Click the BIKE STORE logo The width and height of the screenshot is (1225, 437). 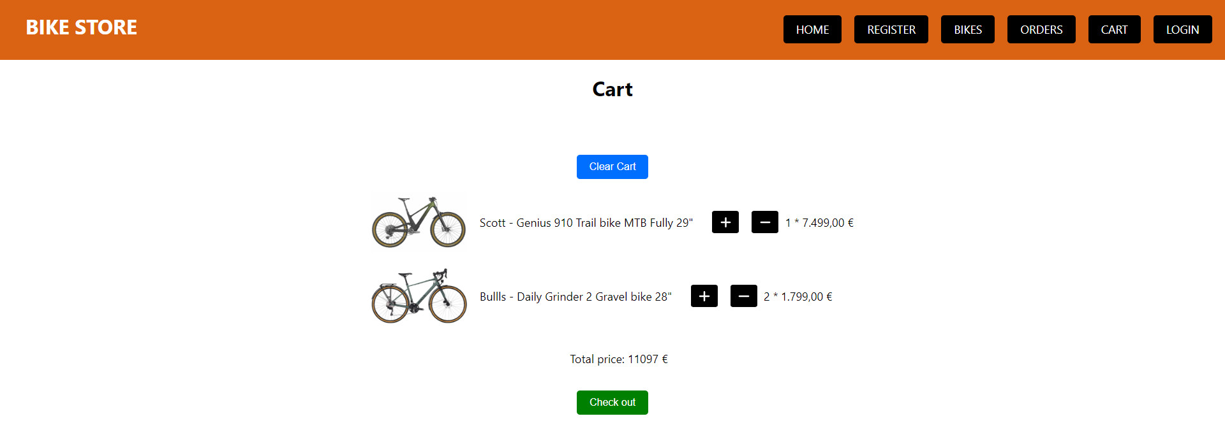pos(81,27)
